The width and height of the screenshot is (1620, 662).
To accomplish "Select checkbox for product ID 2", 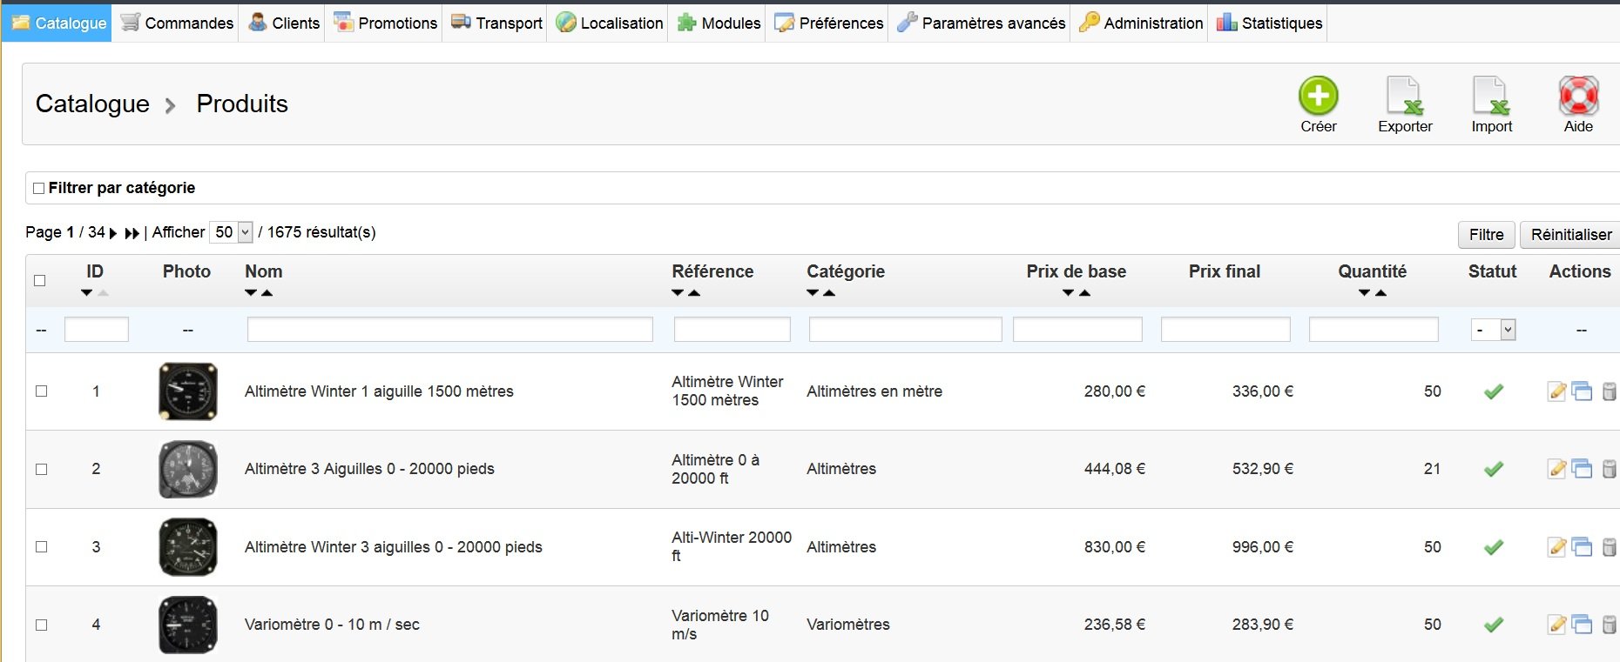I will tap(41, 469).
